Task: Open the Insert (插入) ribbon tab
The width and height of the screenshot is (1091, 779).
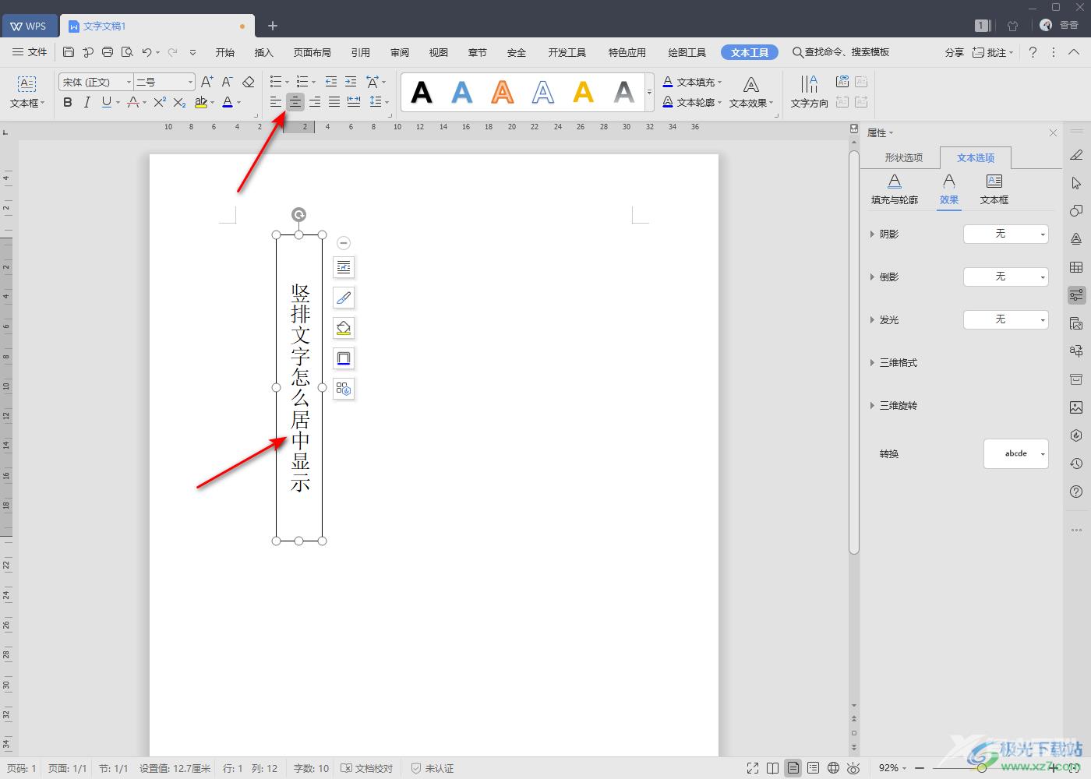Action: (264, 52)
